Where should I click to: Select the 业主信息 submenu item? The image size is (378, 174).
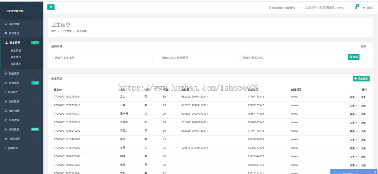click(16, 51)
